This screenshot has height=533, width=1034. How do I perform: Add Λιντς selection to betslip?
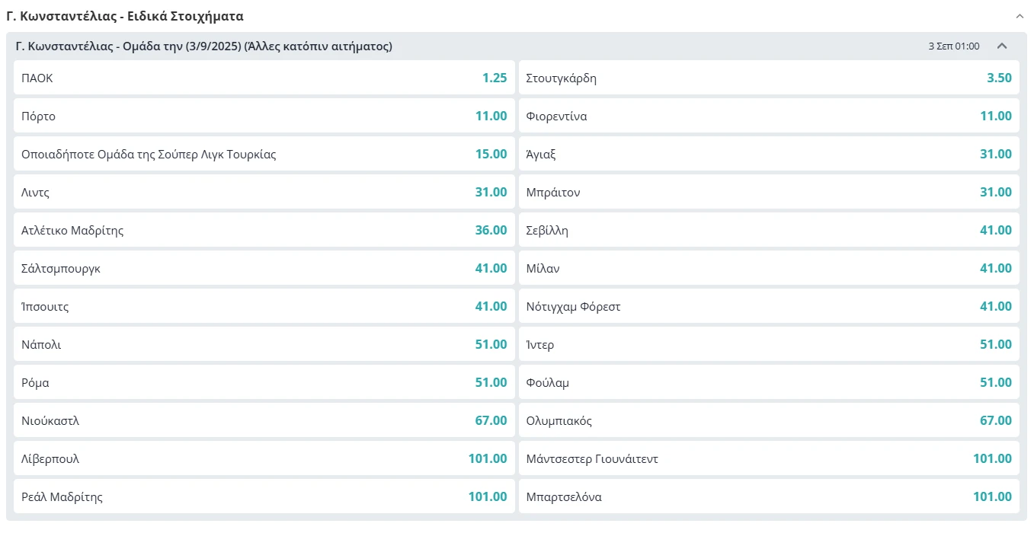click(x=264, y=192)
